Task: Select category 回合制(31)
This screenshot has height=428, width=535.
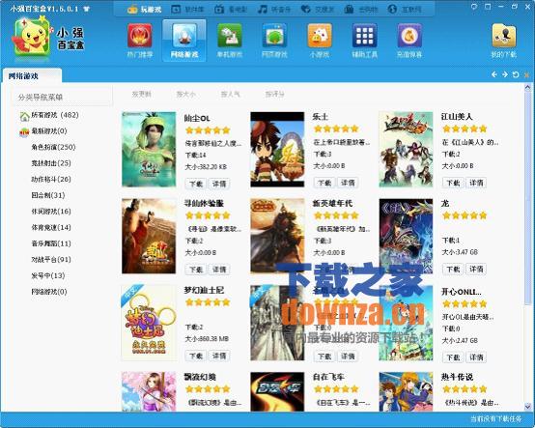Action: pos(48,195)
